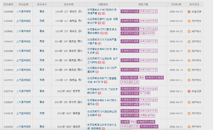Click model cell 2023款 552T 智享型

(x=69, y=91)
